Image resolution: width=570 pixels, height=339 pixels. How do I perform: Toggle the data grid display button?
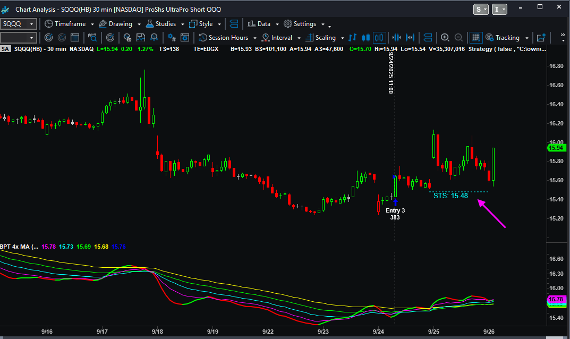[475, 38]
